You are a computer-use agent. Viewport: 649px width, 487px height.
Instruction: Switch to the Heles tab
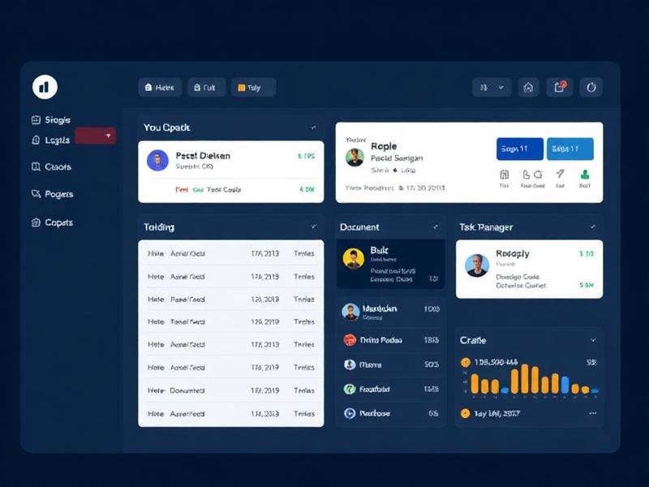(x=160, y=88)
